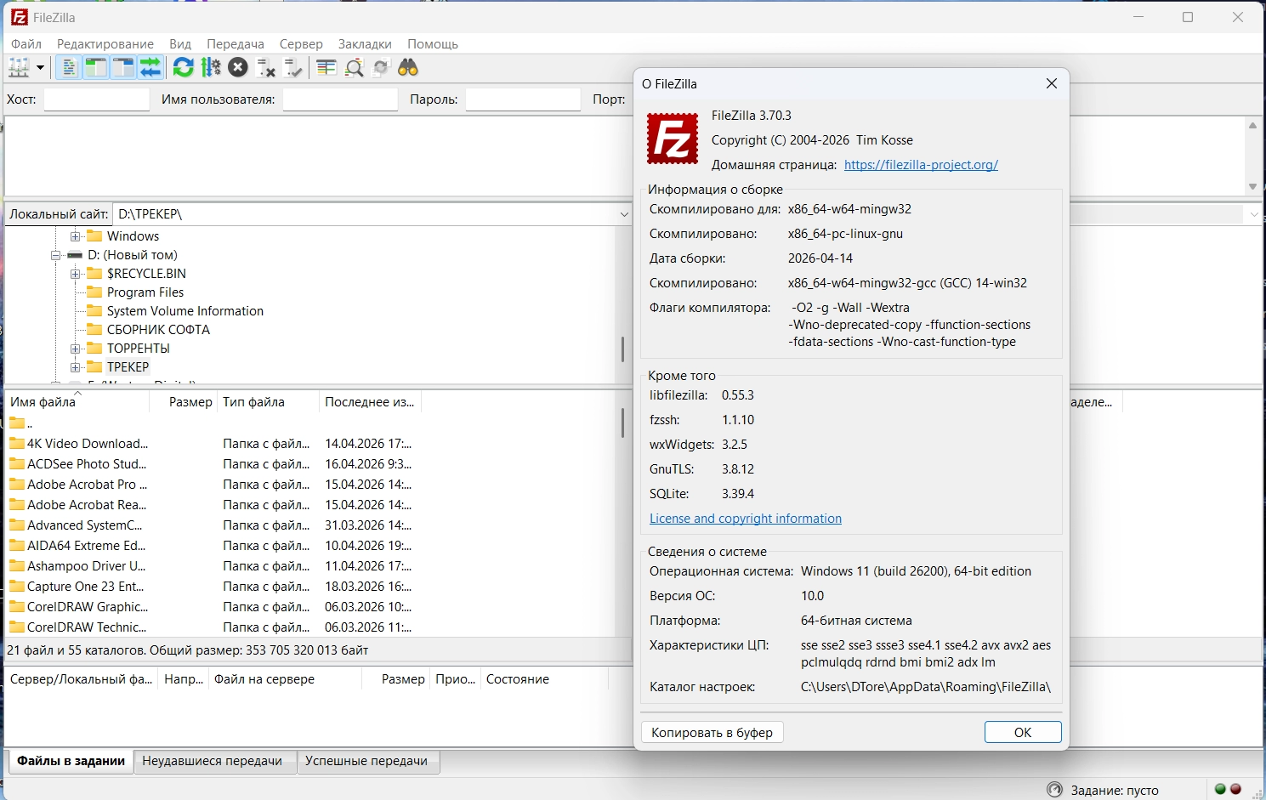The height and width of the screenshot is (800, 1266).
Task: Sort the file list by Тип файла column
Action: coord(269,402)
